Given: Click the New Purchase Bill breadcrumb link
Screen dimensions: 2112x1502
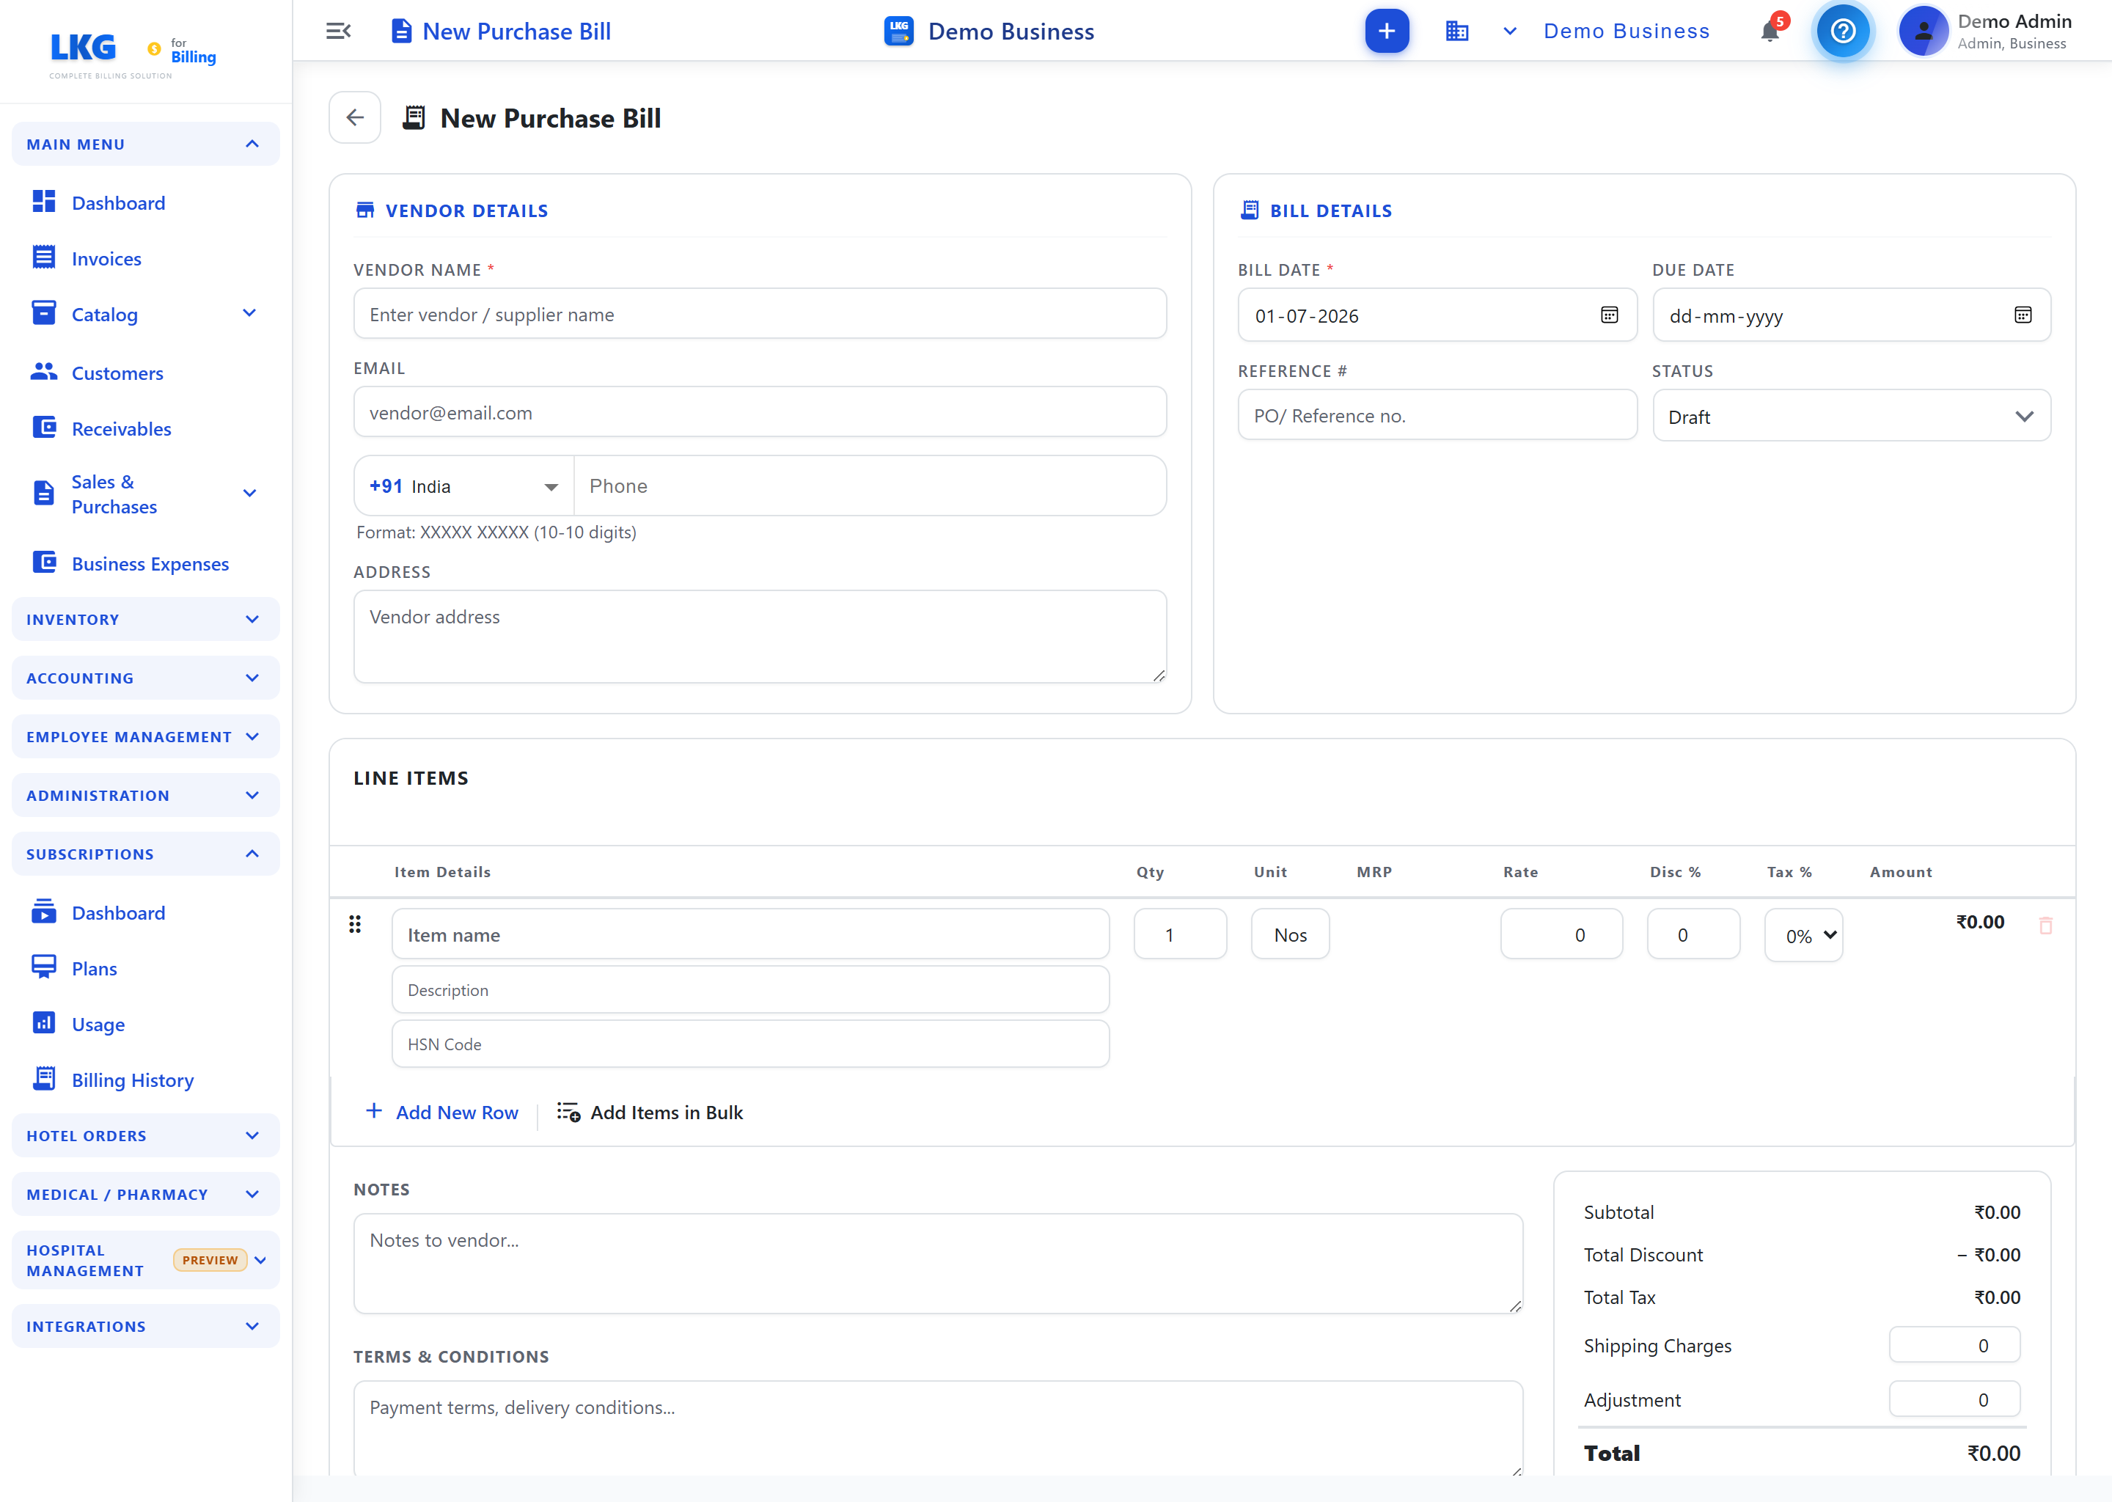Looking at the screenshot, I should click(500, 32).
